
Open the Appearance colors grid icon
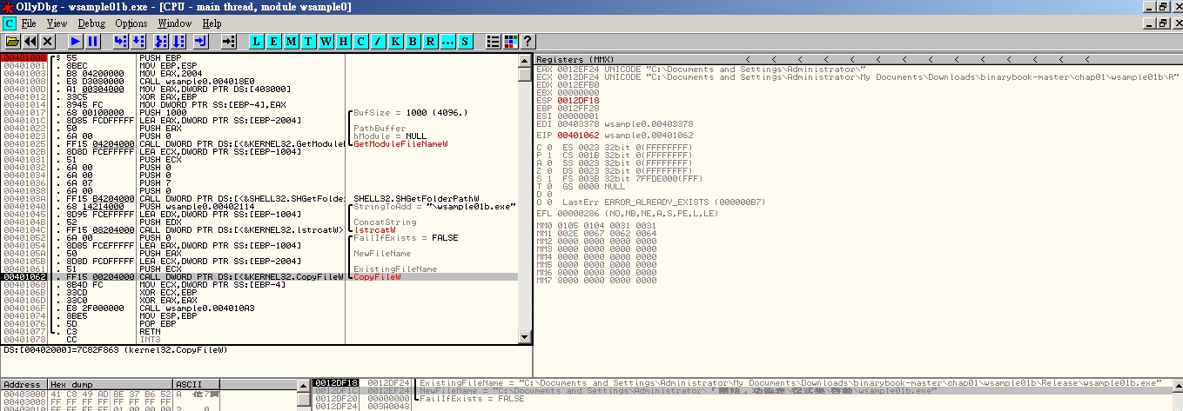coord(511,42)
